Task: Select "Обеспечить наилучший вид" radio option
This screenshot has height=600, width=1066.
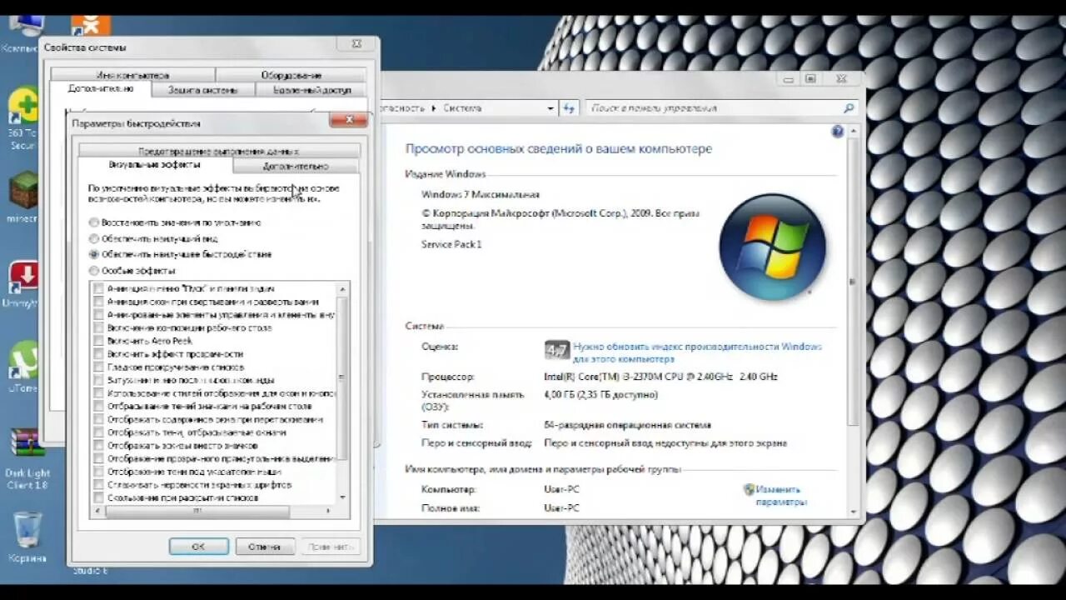Action: tap(94, 239)
